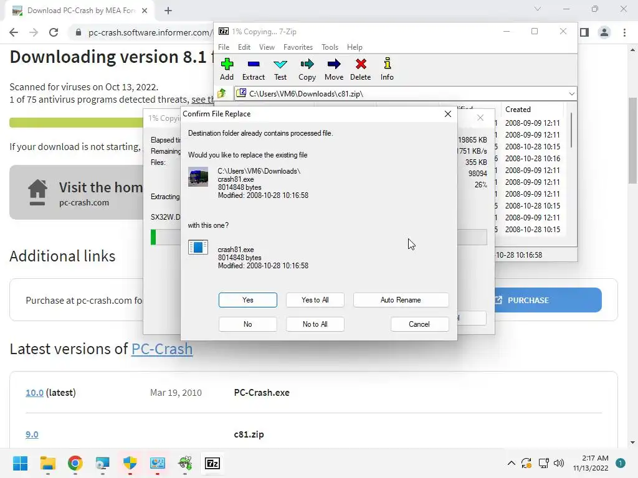638x478 pixels.
Task: Close the Confirm File Replace dialog
Action: click(447, 114)
